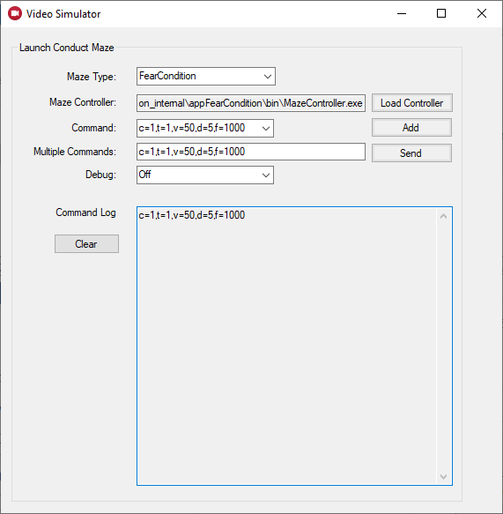503x514 pixels.
Task: Click inside the Command Log text area
Action: (x=294, y=346)
